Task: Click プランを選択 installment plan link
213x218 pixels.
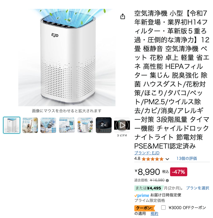Action: pos(197,188)
